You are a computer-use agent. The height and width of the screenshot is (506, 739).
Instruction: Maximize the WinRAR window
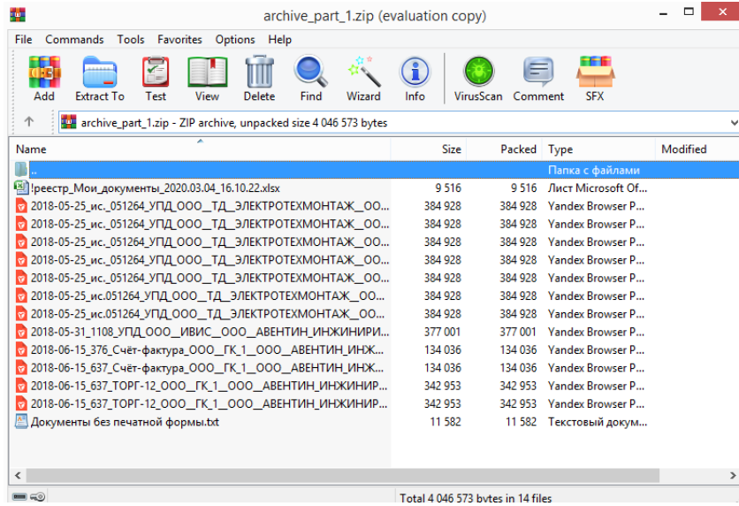(x=689, y=11)
